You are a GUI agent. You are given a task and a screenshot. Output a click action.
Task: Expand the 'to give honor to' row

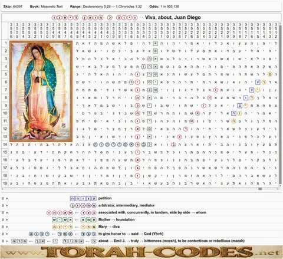[x=7, y=234]
